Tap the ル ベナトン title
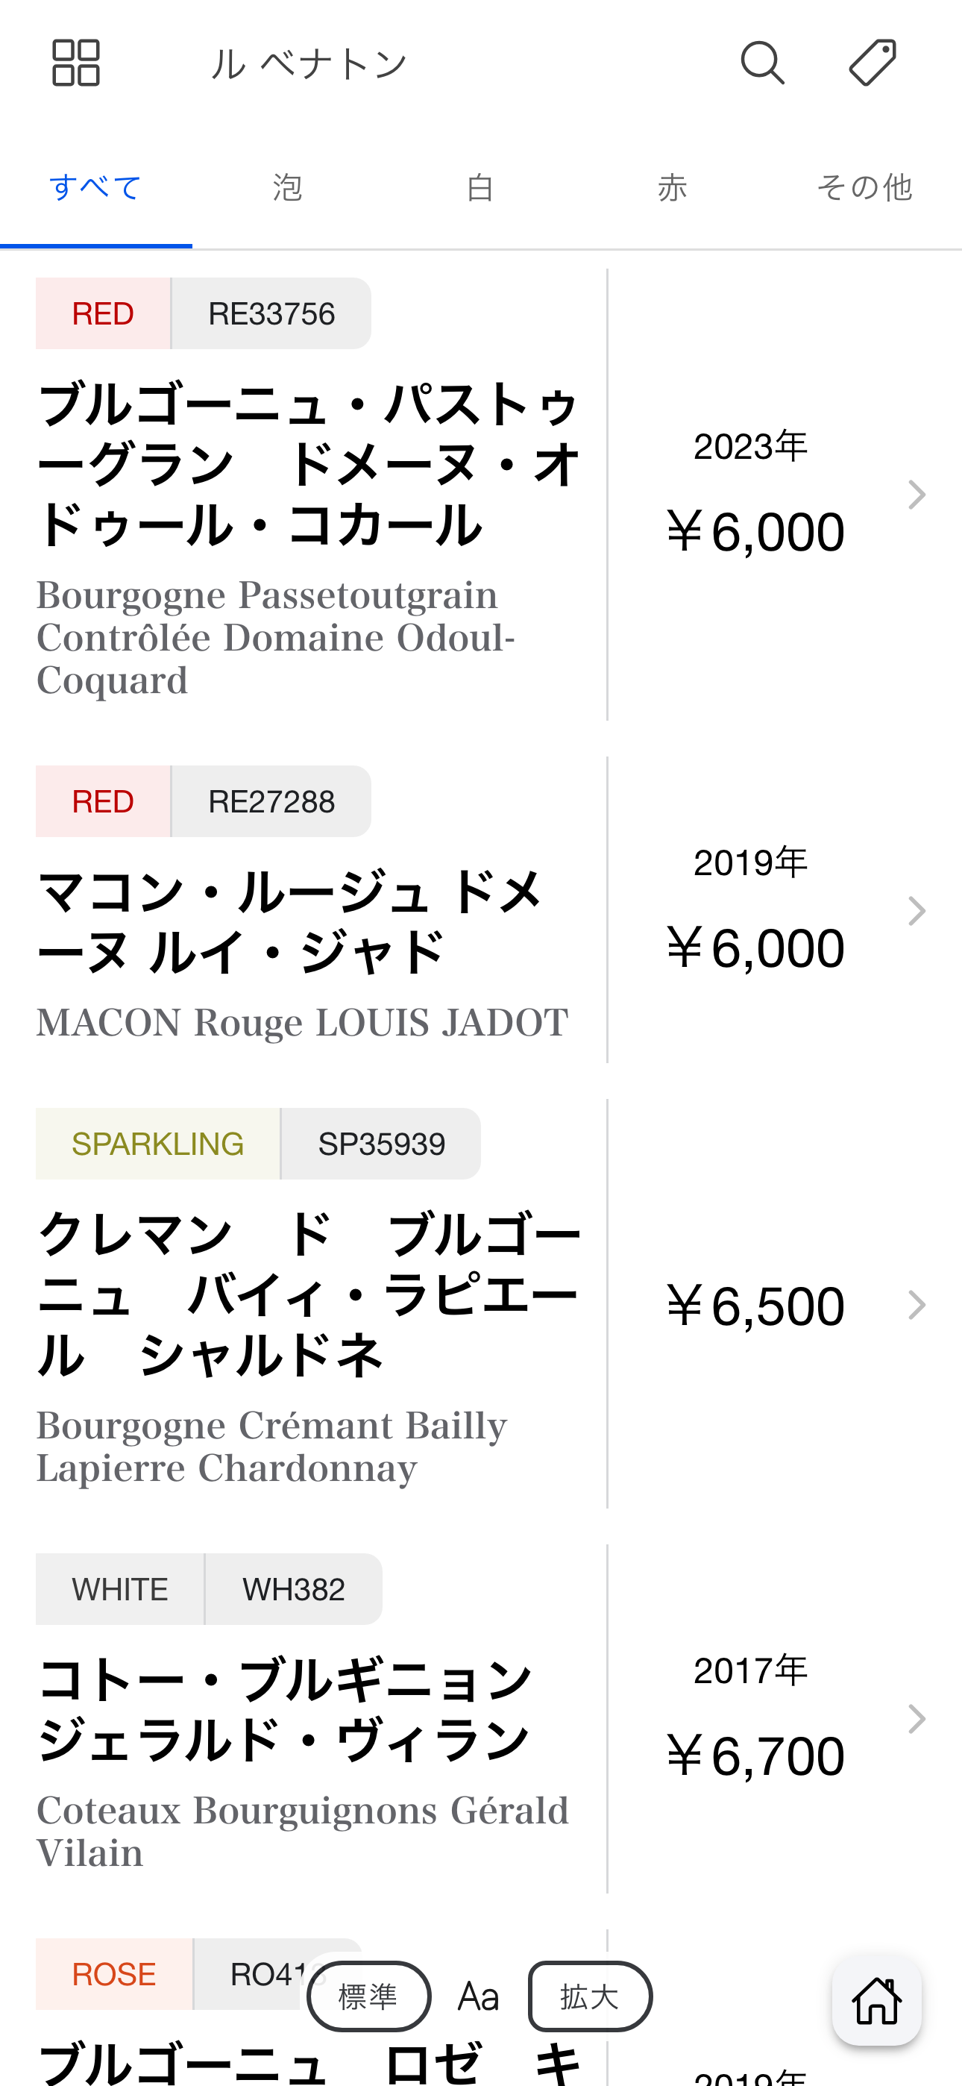The height and width of the screenshot is (2086, 962). tap(309, 64)
